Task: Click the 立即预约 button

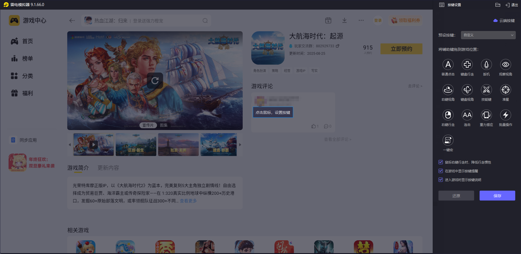Action: pyautogui.click(x=401, y=49)
